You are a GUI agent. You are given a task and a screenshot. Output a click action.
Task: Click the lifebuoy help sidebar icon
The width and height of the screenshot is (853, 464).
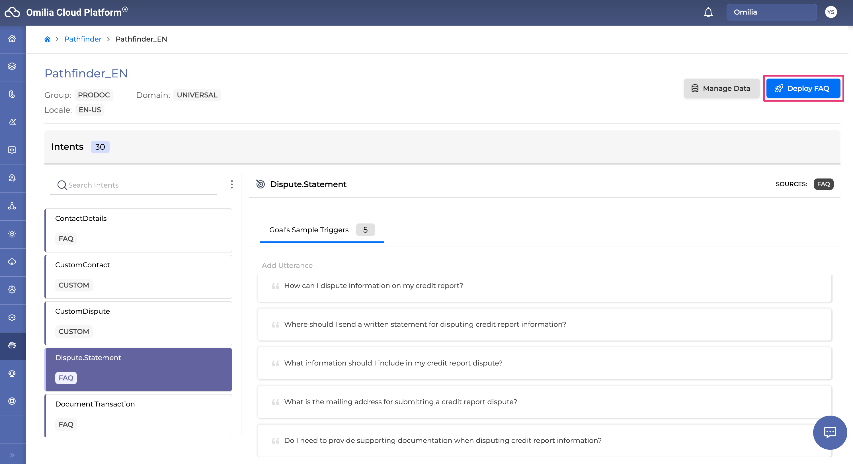point(12,401)
